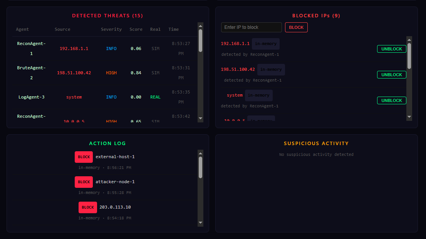
Task: Select LogAgent-3 threat row agent name
Action: (31, 97)
